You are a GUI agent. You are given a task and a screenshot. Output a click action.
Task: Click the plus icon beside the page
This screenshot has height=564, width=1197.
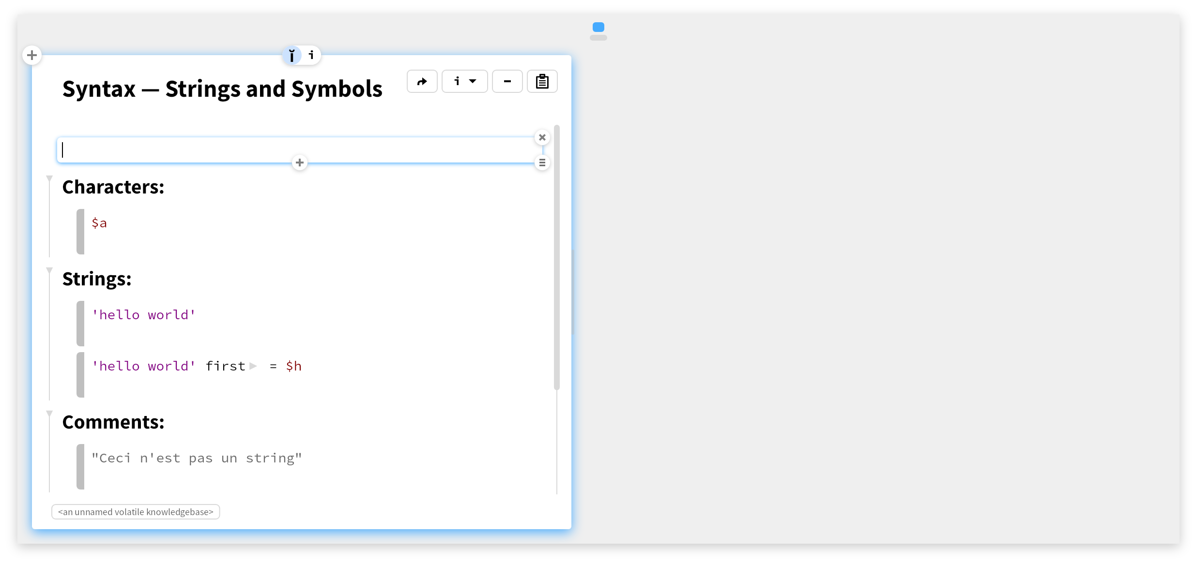point(32,55)
